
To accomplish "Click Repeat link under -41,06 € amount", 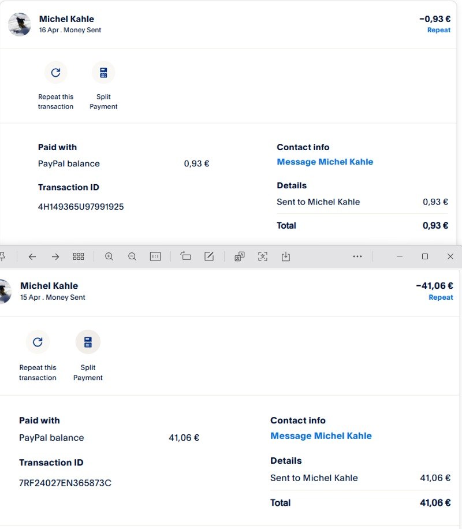I will [x=441, y=297].
